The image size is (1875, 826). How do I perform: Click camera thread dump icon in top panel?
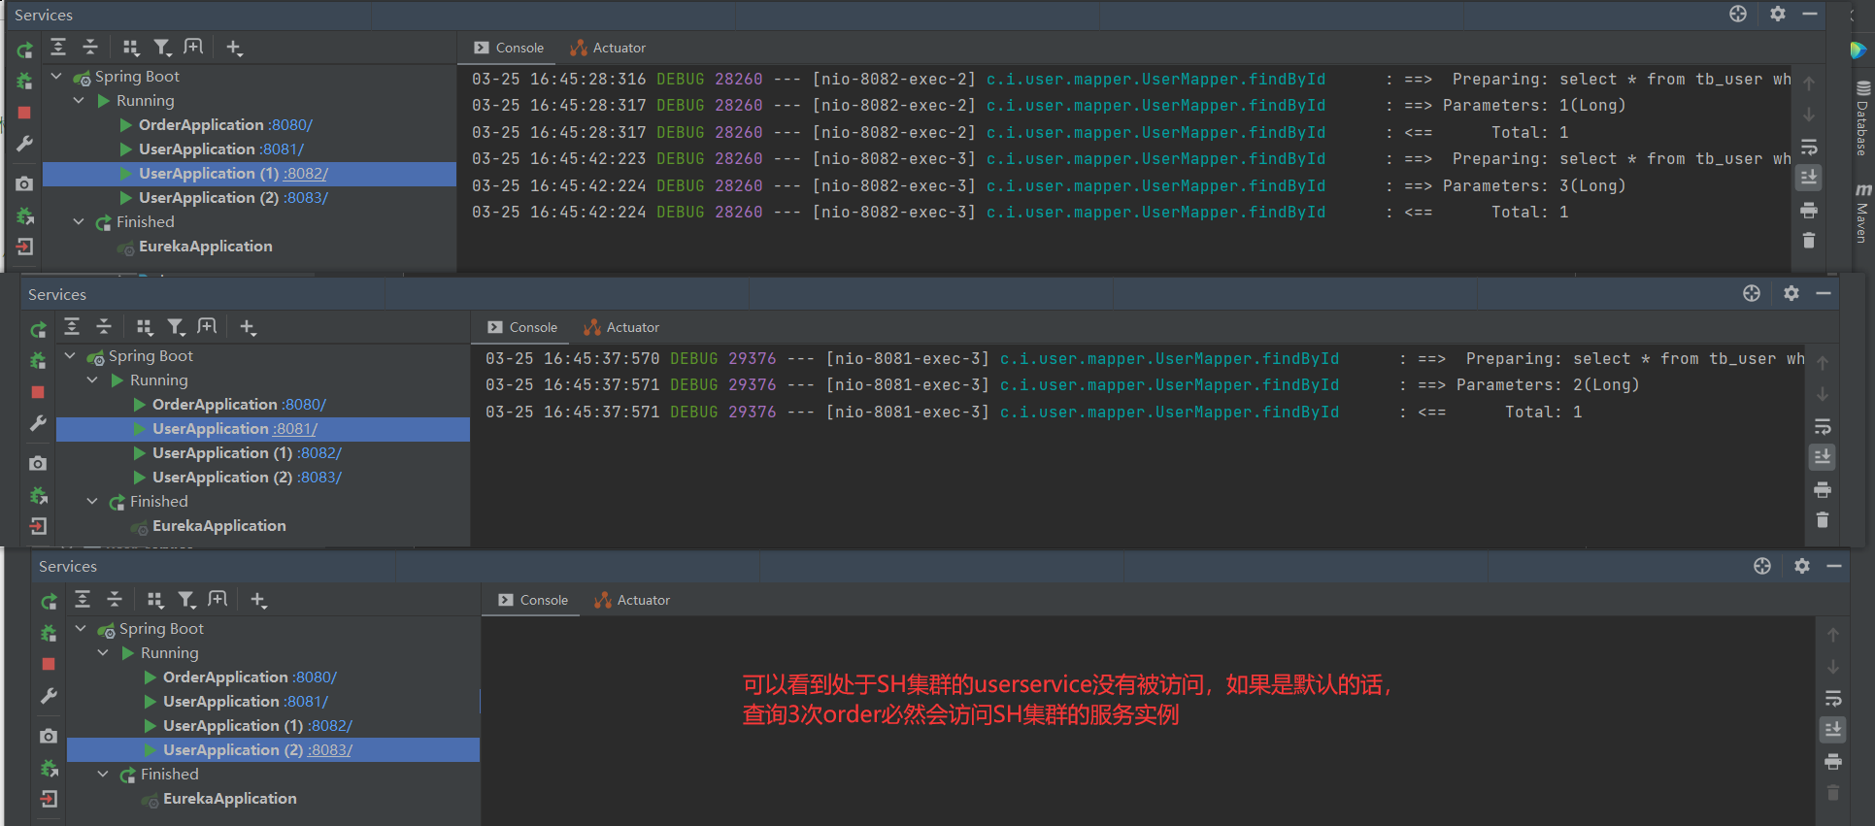tap(24, 183)
